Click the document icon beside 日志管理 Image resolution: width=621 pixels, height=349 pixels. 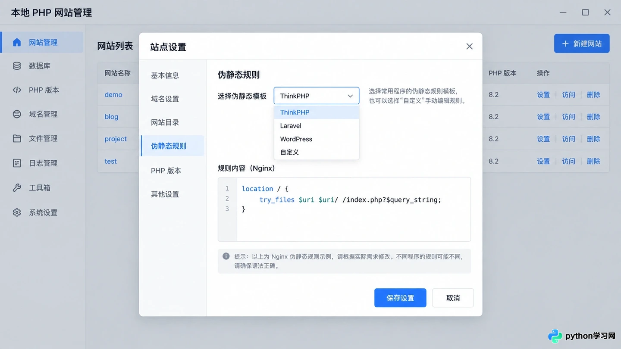[17, 163]
